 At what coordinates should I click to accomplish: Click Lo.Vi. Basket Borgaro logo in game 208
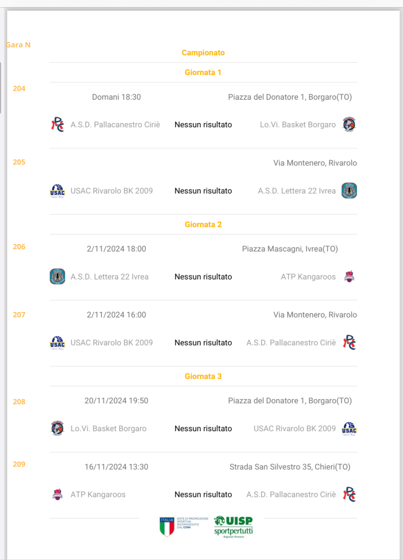coord(58,428)
